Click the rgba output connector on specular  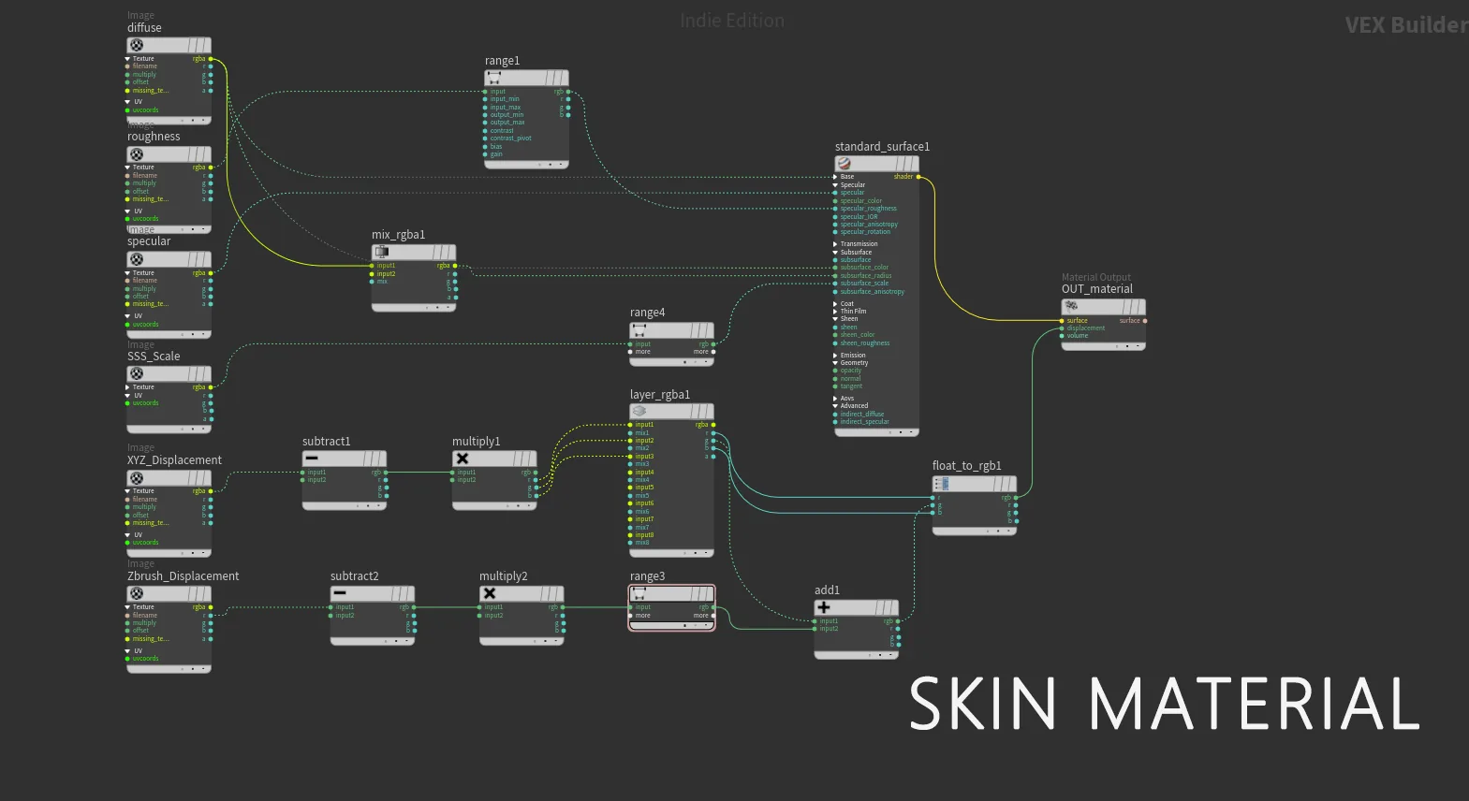click(211, 273)
